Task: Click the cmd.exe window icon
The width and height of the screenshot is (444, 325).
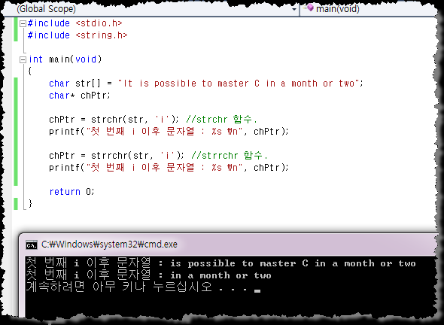Action: tap(31, 245)
